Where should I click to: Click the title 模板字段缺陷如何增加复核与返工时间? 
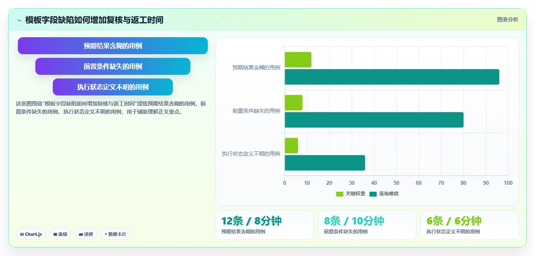94,20
